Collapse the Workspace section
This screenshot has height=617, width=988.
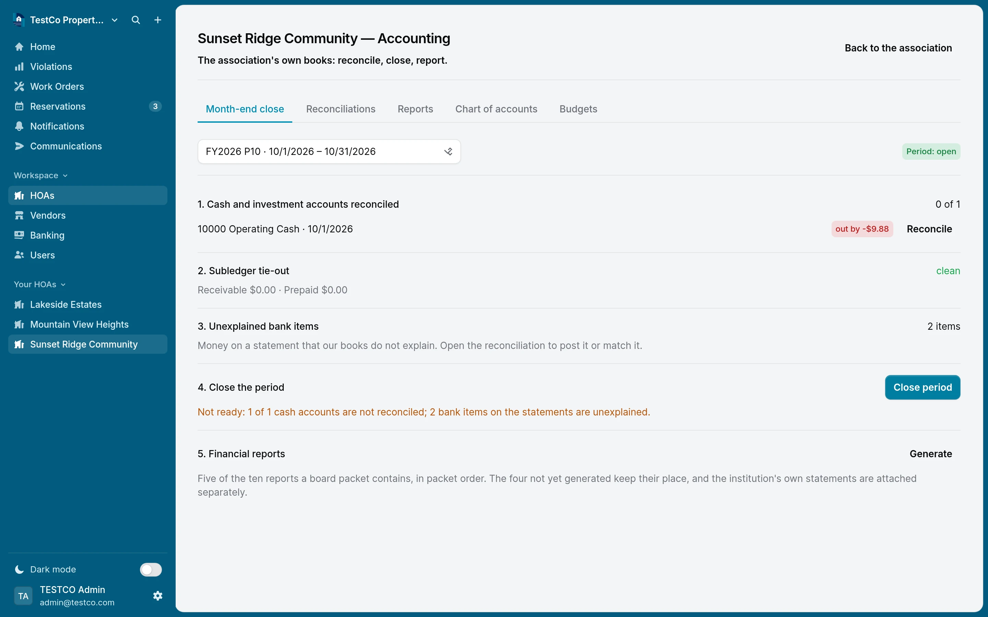[x=41, y=176]
